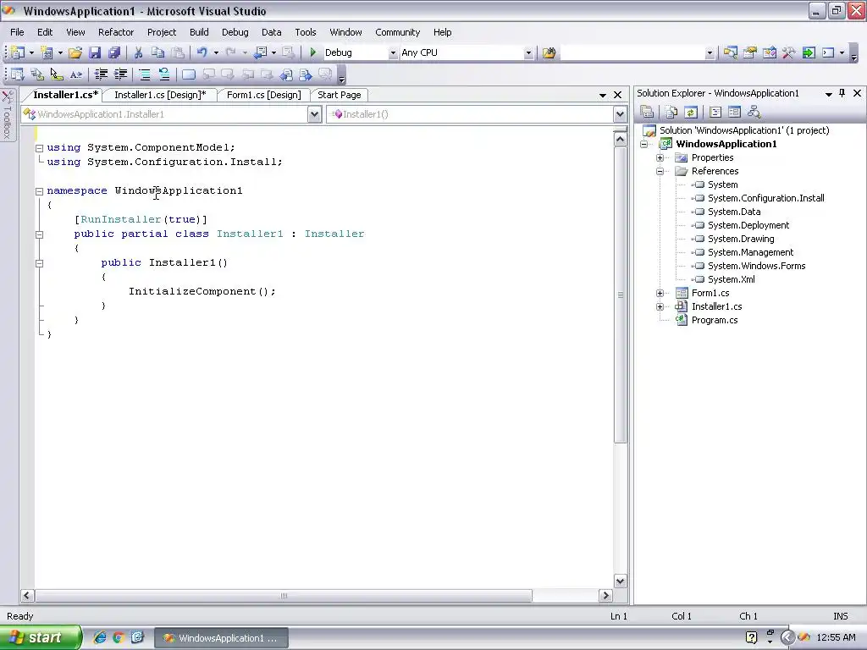Expand the Properties node in Solution Explorer

click(660, 157)
